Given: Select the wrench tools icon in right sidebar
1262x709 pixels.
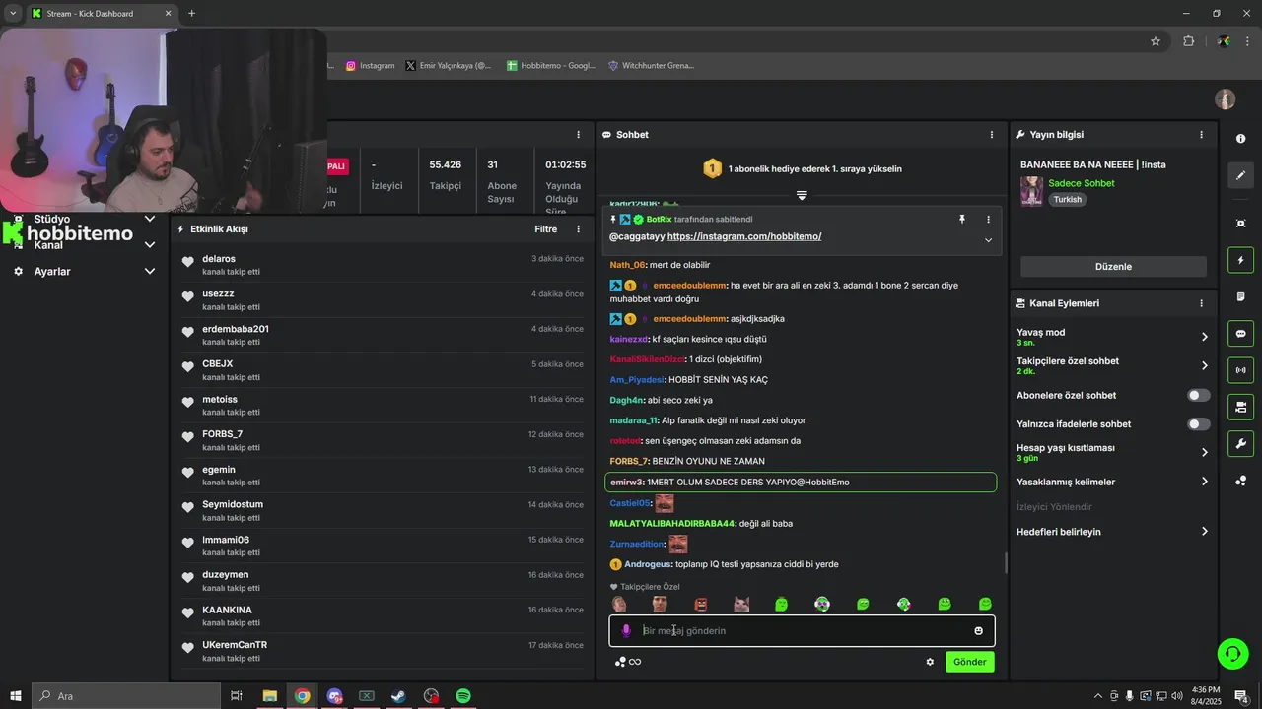Looking at the screenshot, I should pyautogui.click(x=1240, y=443).
